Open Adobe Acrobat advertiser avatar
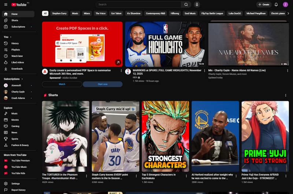Image resolution: width=293 pixels, height=194 pixels. pyautogui.click(x=45, y=72)
